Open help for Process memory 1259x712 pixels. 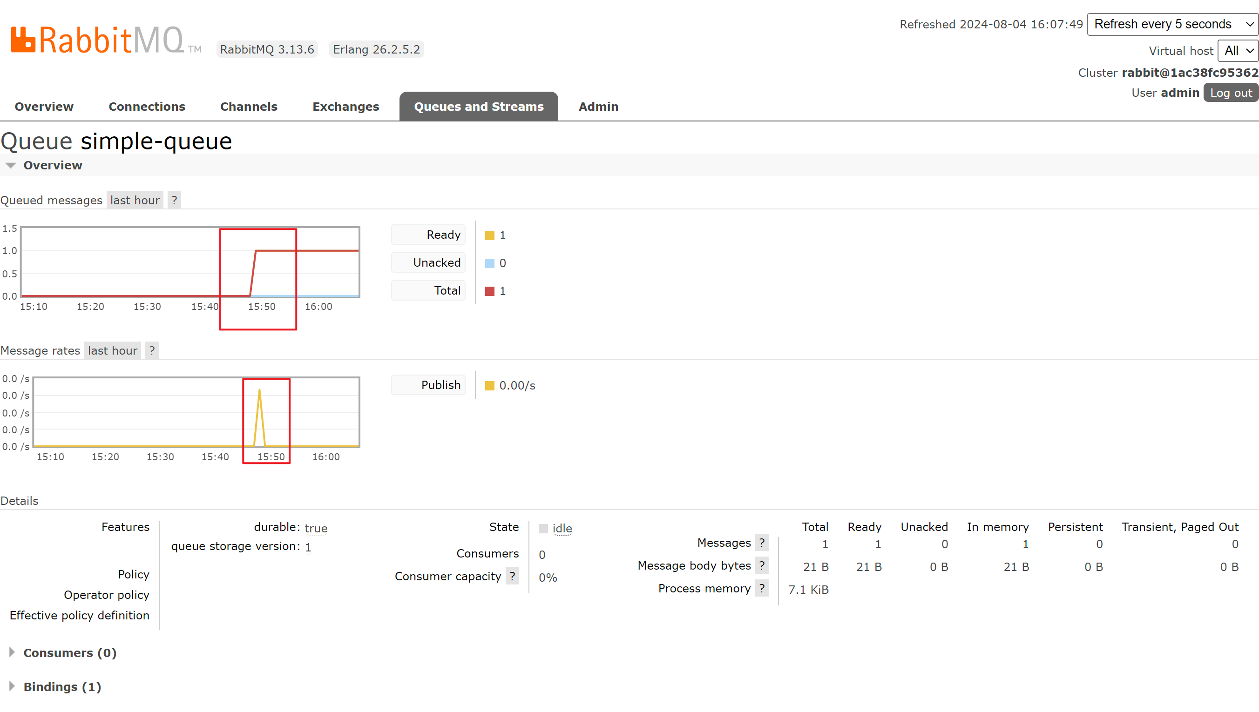click(762, 588)
